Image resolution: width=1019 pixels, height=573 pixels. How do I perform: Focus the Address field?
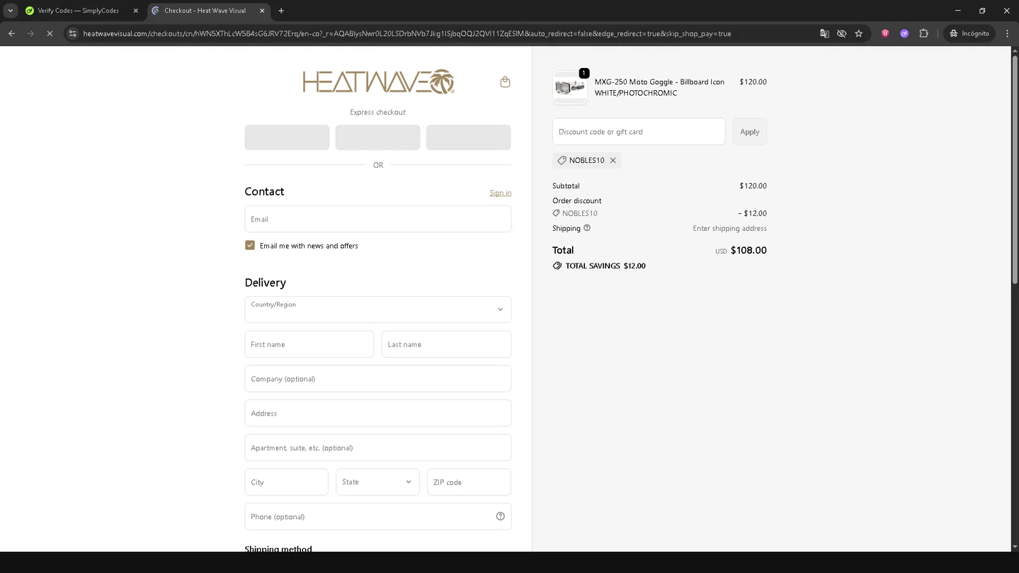[x=378, y=413]
